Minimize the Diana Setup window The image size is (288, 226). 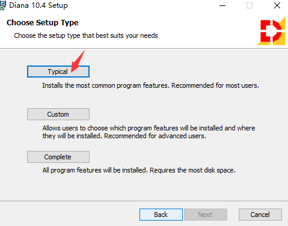pos(222,5)
